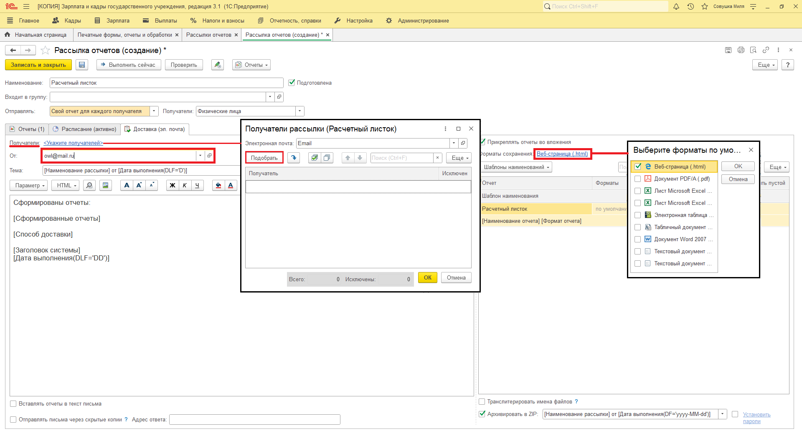Apply underline with the Ч button

click(x=197, y=185)
